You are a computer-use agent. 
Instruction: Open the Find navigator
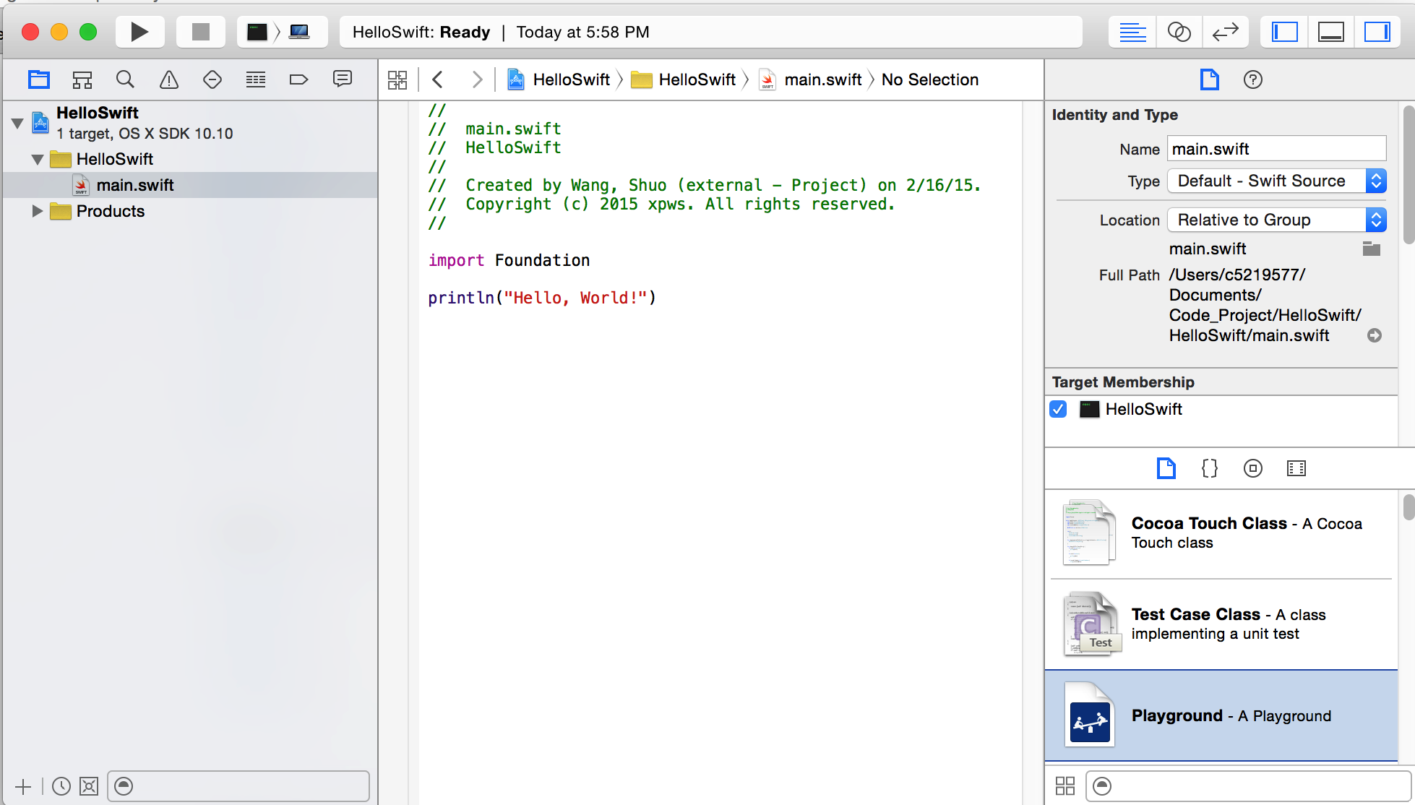tap(125, 79)
